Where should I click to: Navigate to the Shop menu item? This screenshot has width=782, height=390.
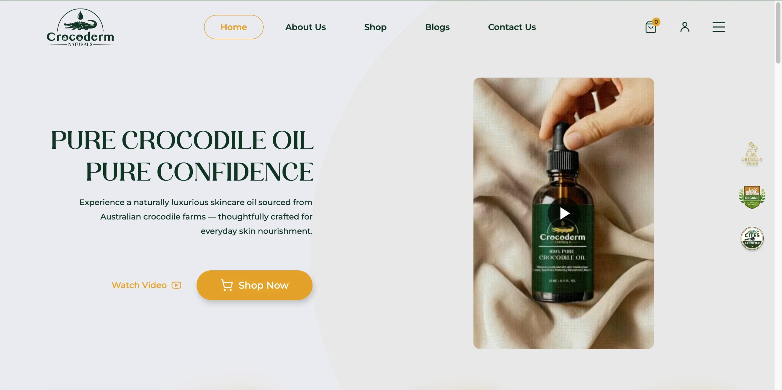click(375, 27)
